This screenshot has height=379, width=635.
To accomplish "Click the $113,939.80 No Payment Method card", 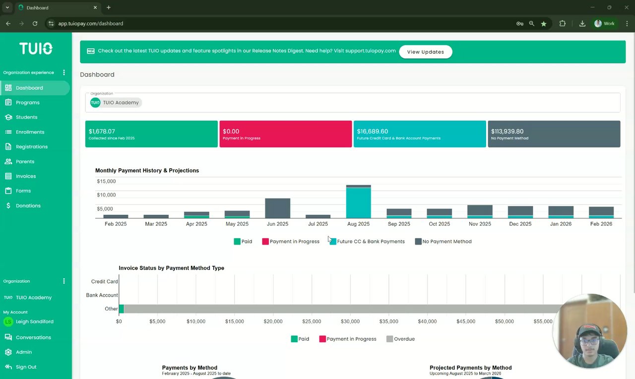I will [554, 134].
